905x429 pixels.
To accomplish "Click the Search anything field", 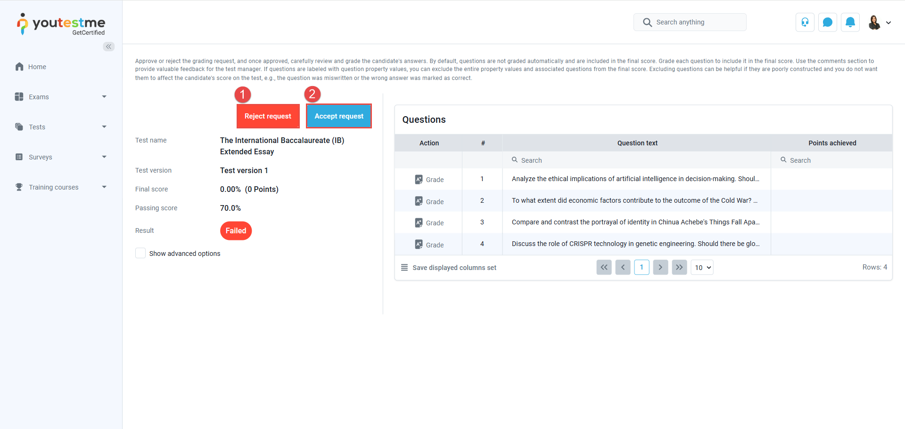I will pos(690,22).
